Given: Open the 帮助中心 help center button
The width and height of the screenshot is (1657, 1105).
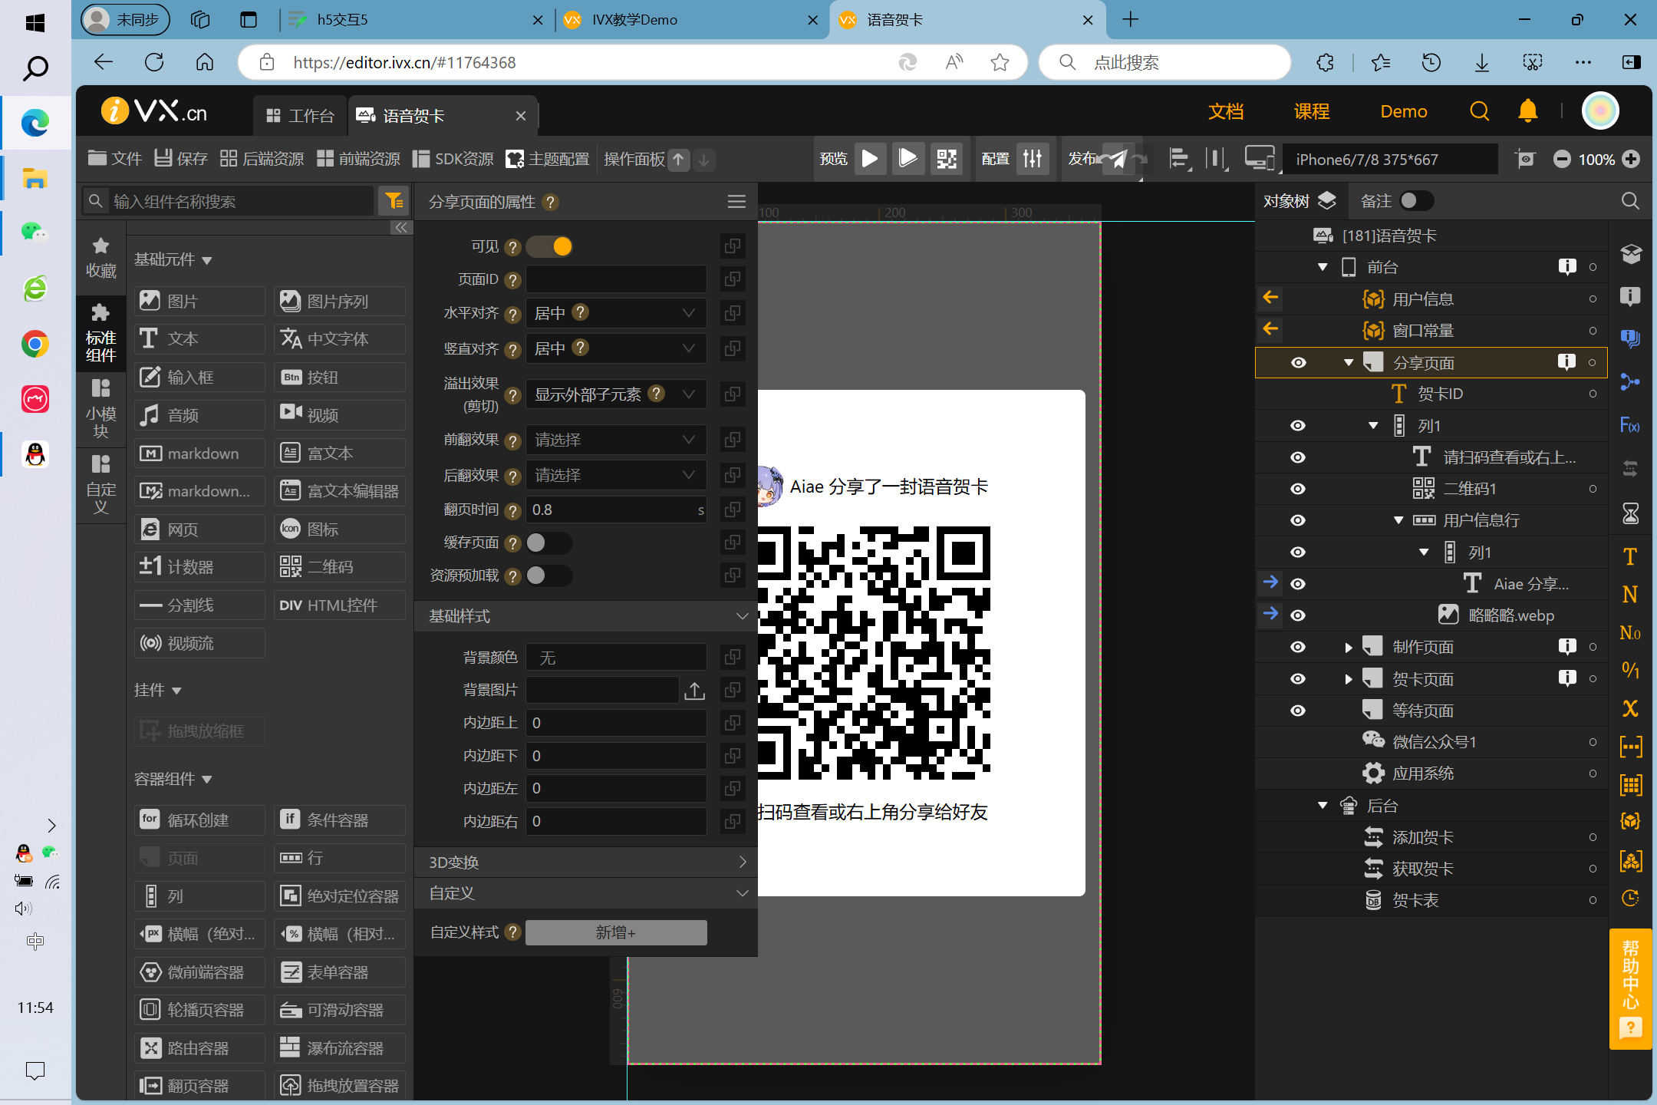Looking at the screenshot, I should pyautogui.click(x=1630, y=988).
